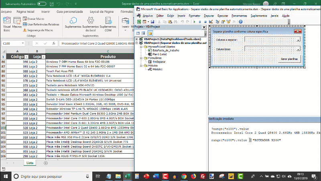Screen dimensions: 321x181
Task: Open Suplementos COM dialog
Action: click(108, 24)
